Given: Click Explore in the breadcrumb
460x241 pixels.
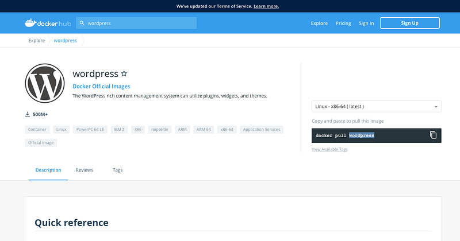Looking at the screenshot, I should click(37, 40).
